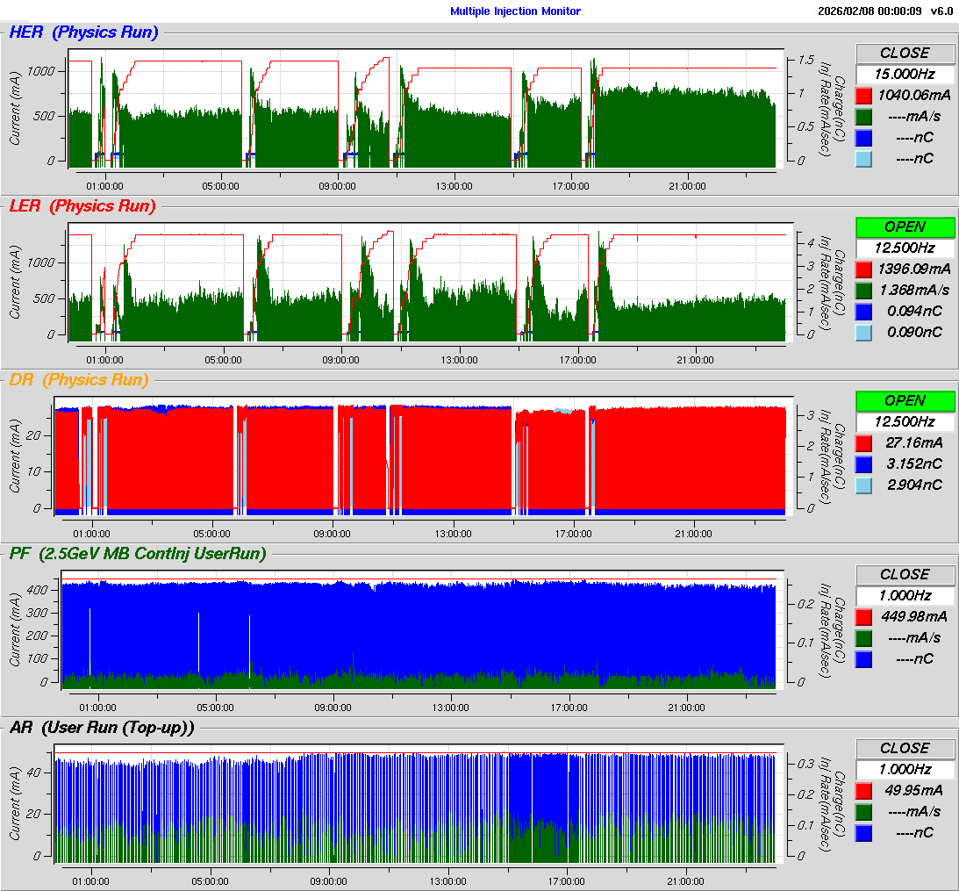Select the 15.000Hz rate field in HER panel
Screen dimensions: 959x891
tap(905, 74)
